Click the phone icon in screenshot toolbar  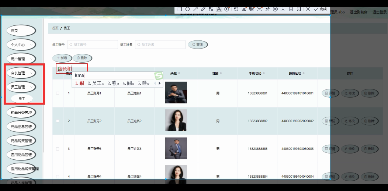tap(291, 9)
